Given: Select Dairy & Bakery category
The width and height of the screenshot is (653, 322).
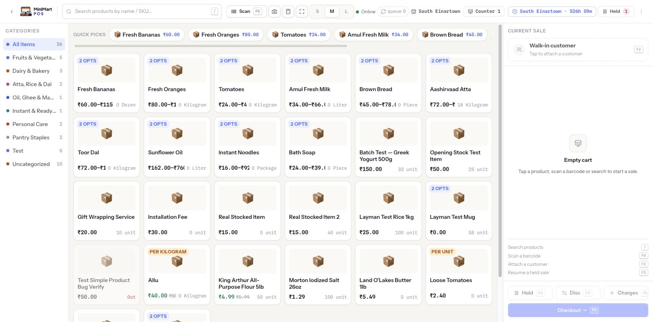Looking at the screenshot, I should point(34,71).
